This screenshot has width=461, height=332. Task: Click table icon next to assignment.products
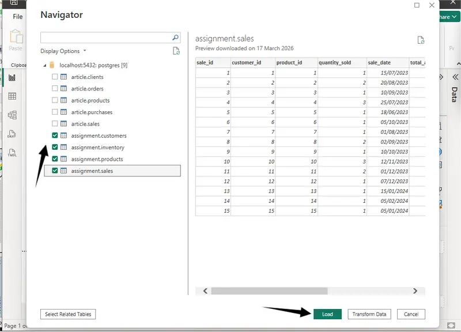pyautogui.click(x=63, y=159)
